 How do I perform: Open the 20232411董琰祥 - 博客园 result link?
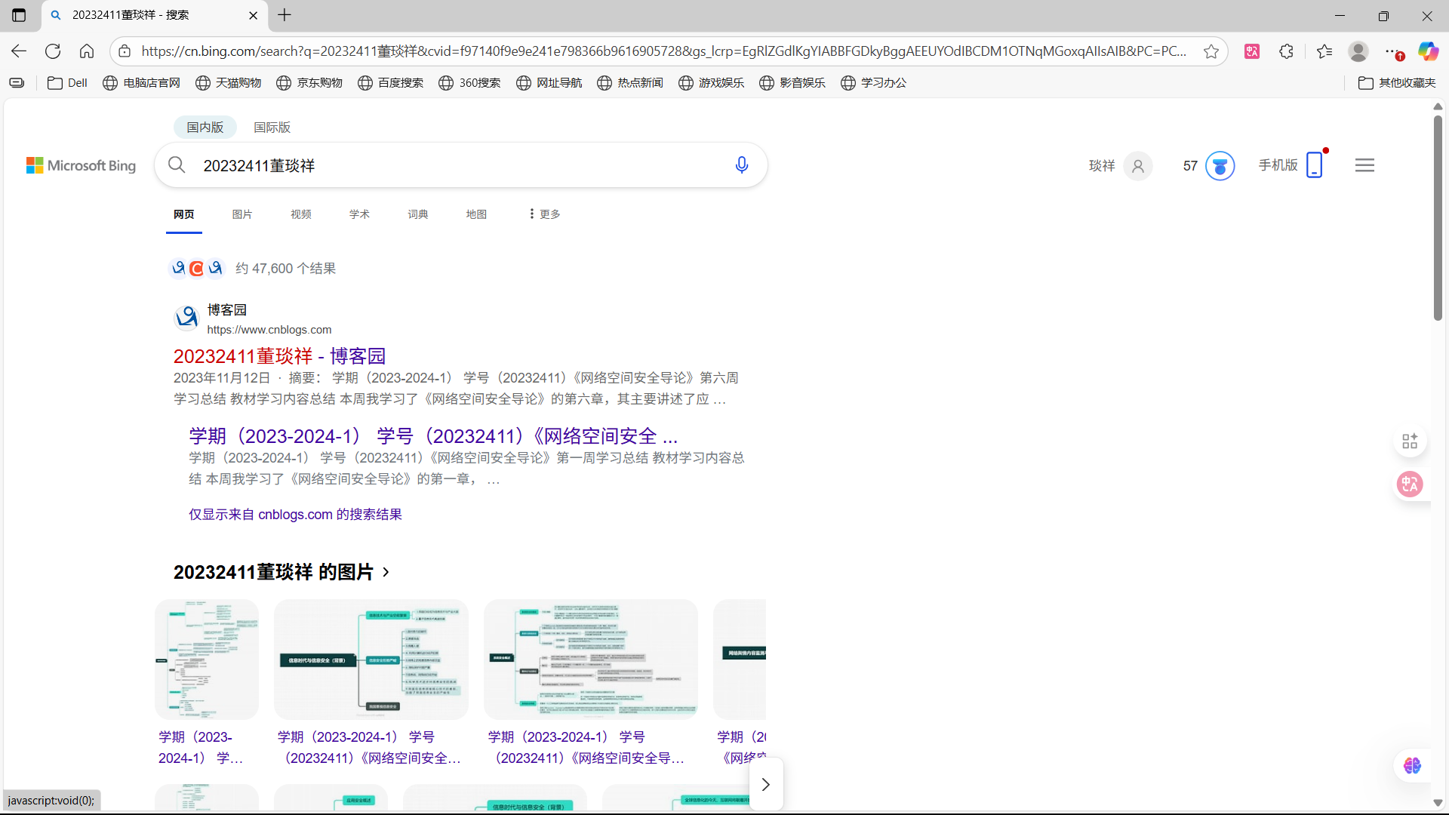click(279, 356)
